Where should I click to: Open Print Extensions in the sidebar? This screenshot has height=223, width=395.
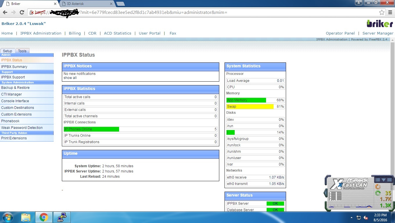[27, 138]
